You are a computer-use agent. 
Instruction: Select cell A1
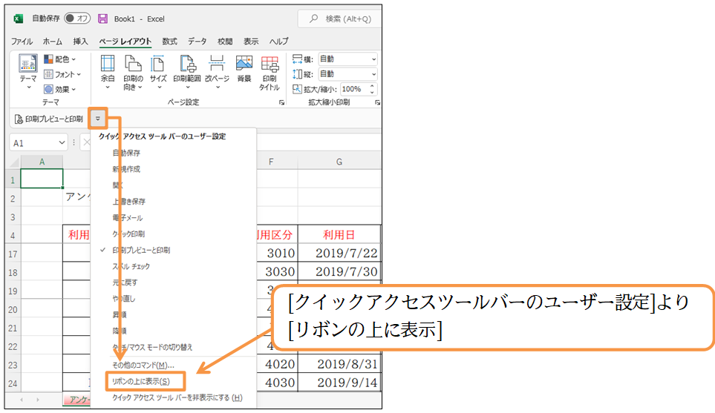(x=42, y=179)
